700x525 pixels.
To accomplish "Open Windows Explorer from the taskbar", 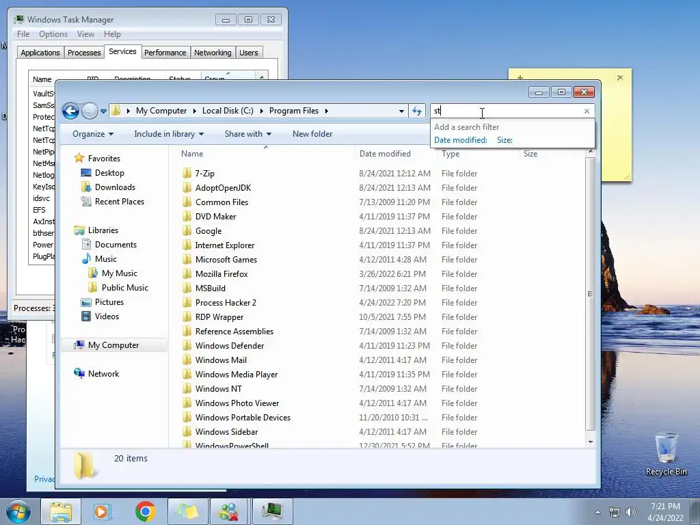I will (x=61, y=511).
